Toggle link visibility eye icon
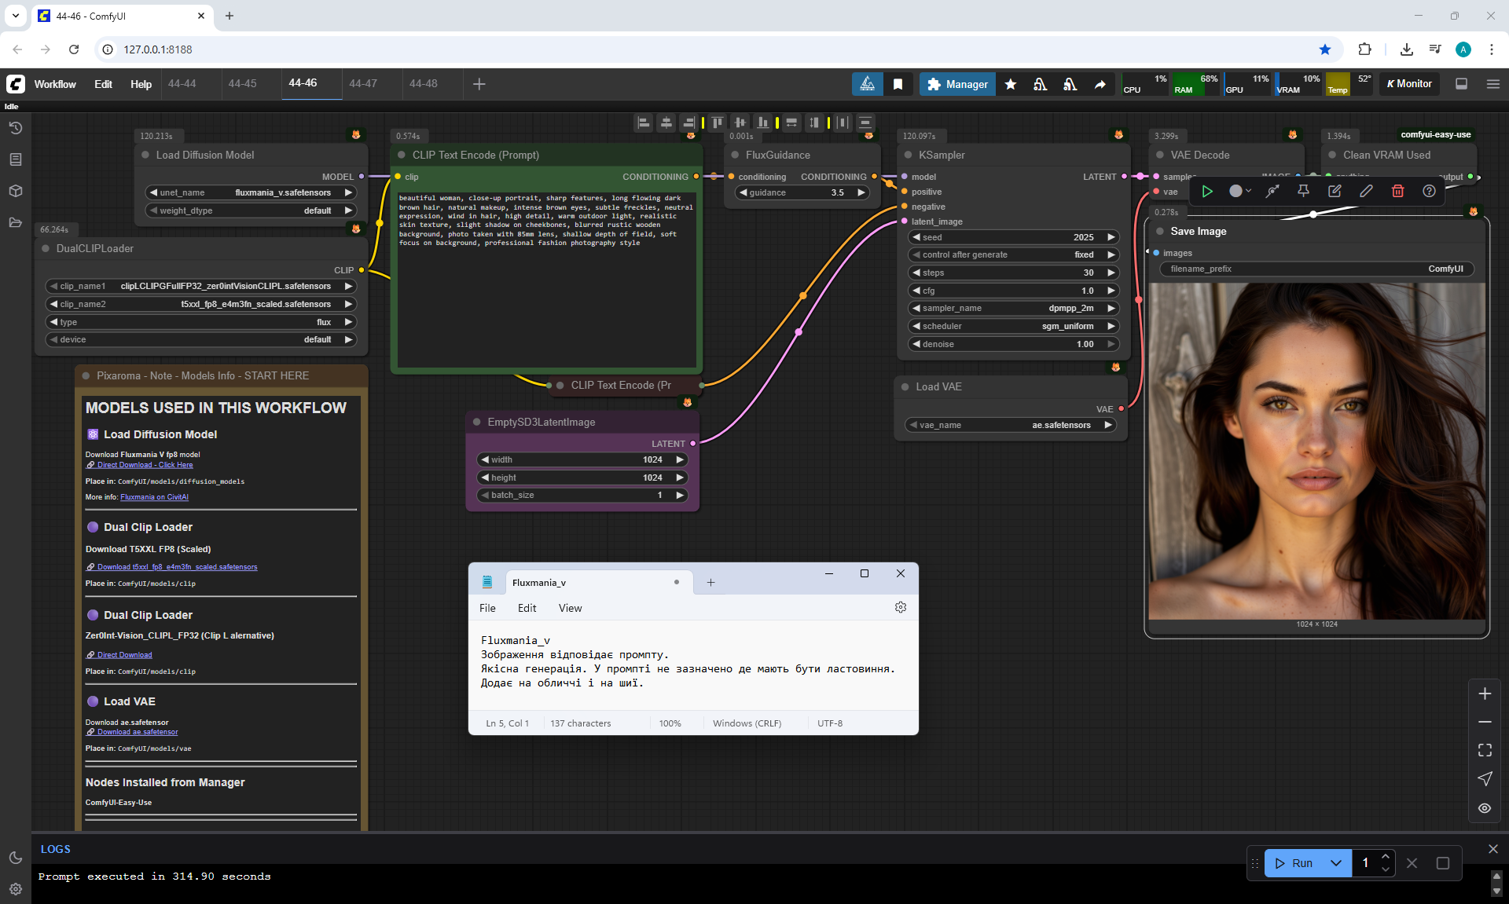Screen dimensions: 1509x904 pos(1485,807)
